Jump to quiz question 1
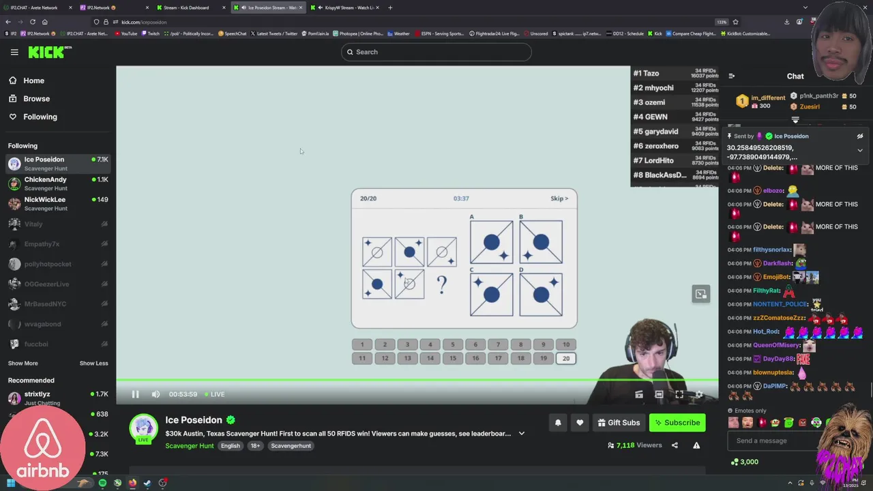Image resolution: width=873 pixels, height=491 pixels. tap(362, 344)
